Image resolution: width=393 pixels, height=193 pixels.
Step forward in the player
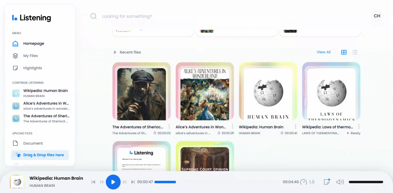tap(125, 182)
